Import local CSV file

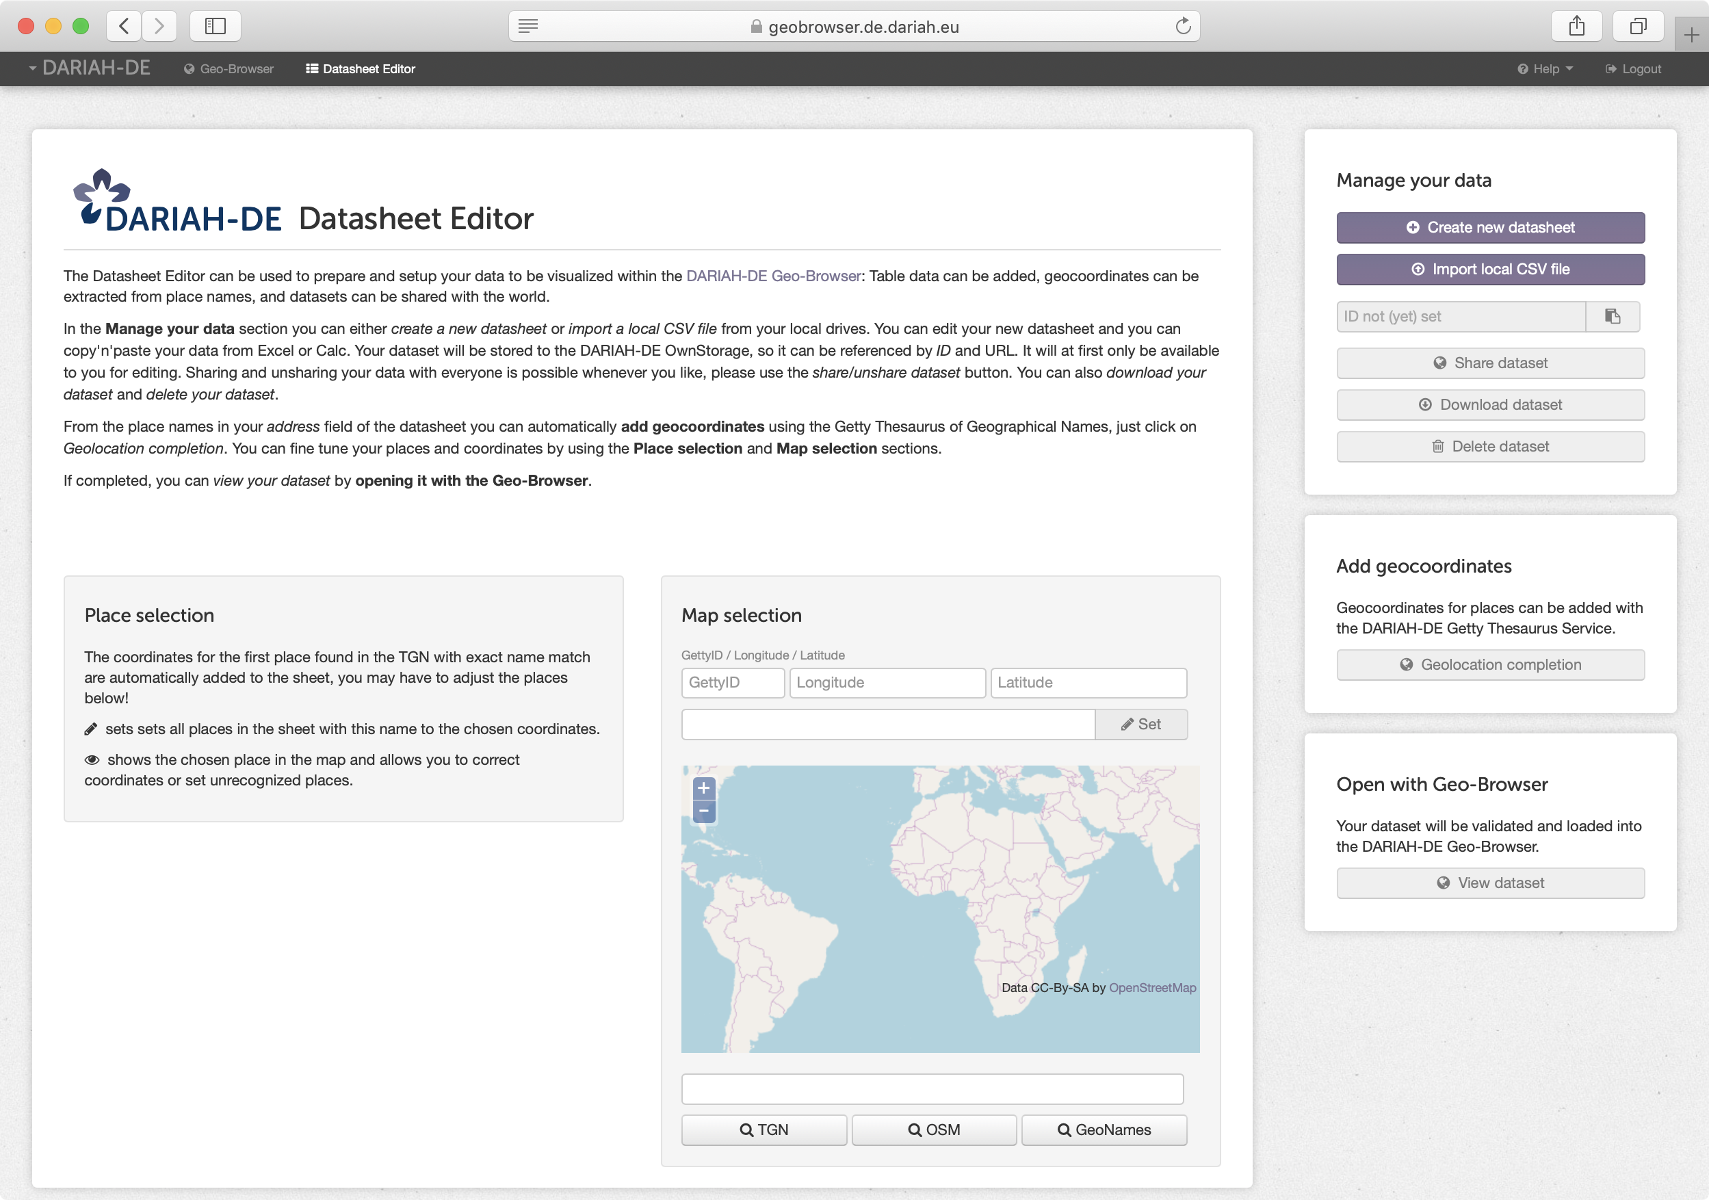coord(1490,270)
